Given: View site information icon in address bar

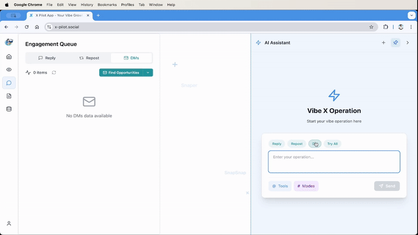Looking at the screenshot, I should click(49, 27).
